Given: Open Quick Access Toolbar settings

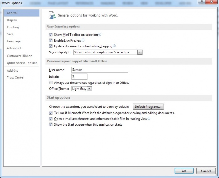Looking at the screenshot, I should (x=22, y=63).
